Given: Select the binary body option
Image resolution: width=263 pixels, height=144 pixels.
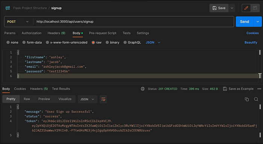Looking at the screenshot, I should [107, 42].
